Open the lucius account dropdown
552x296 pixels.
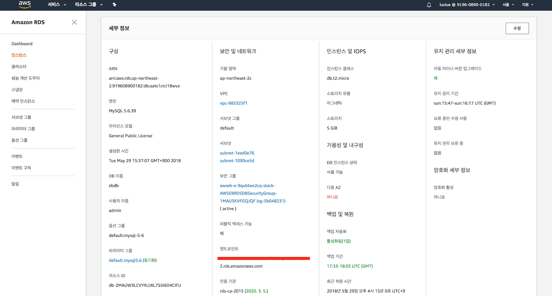click(x=467, y=4)
